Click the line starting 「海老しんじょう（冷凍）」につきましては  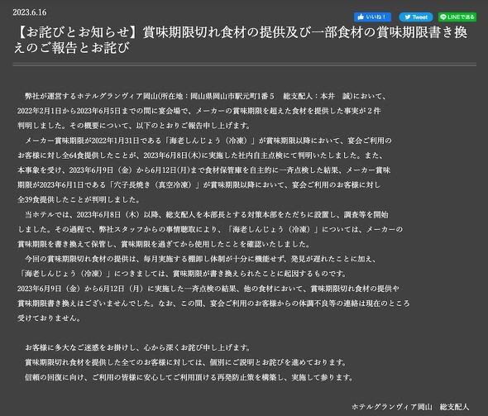[x=182, y=274]
